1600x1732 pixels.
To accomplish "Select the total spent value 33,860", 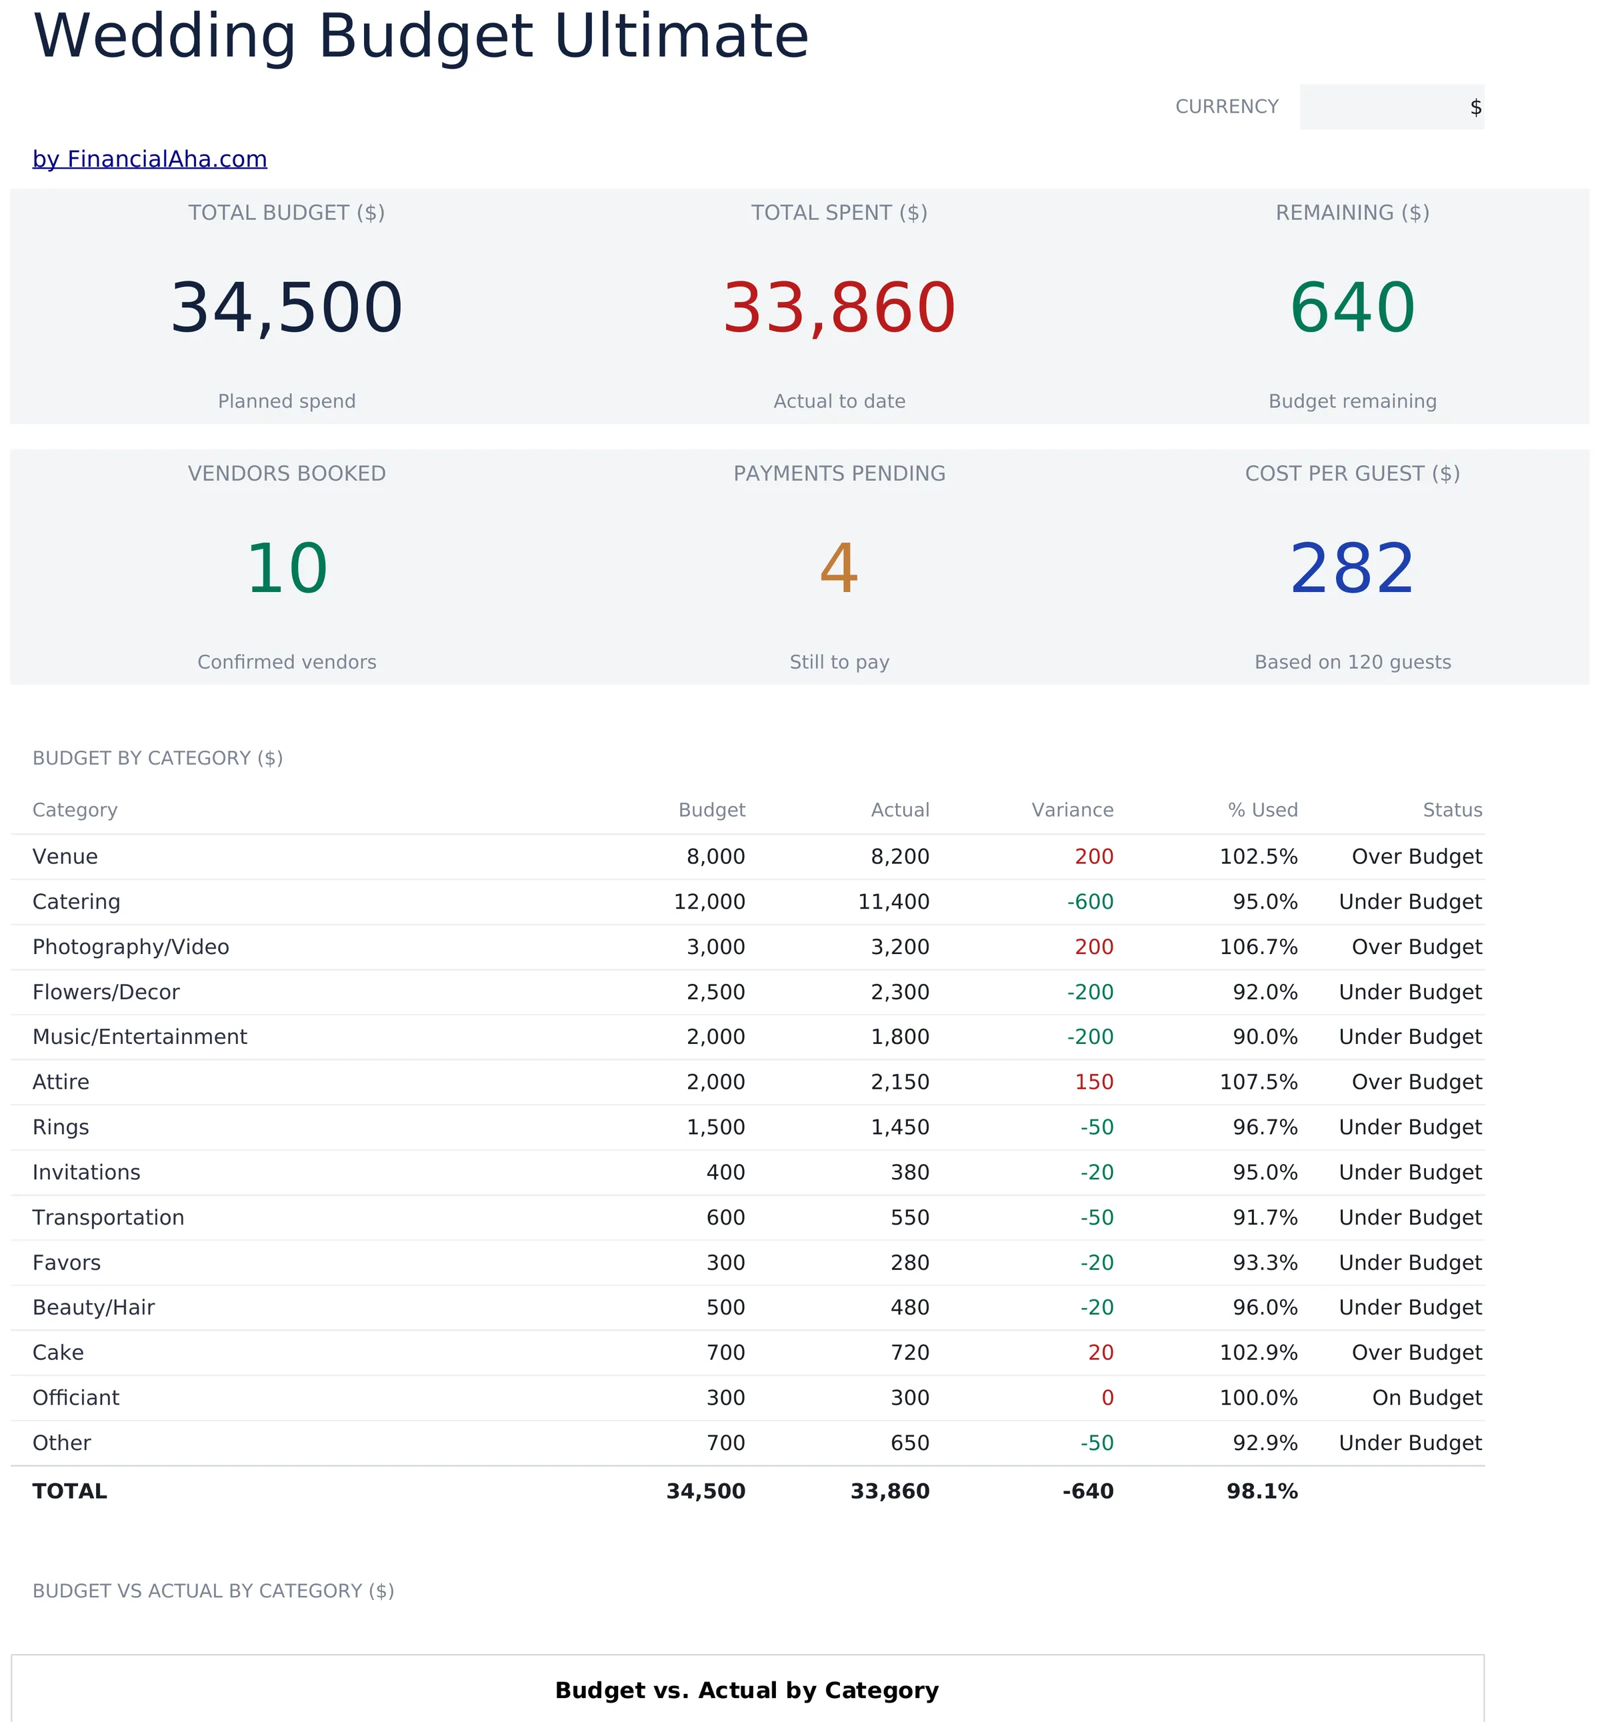I will 839,308.
